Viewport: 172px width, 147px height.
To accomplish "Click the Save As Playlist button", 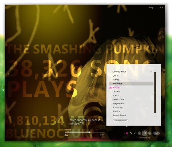I will (120, 121).
